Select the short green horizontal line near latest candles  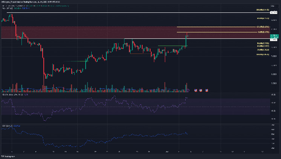172,46
